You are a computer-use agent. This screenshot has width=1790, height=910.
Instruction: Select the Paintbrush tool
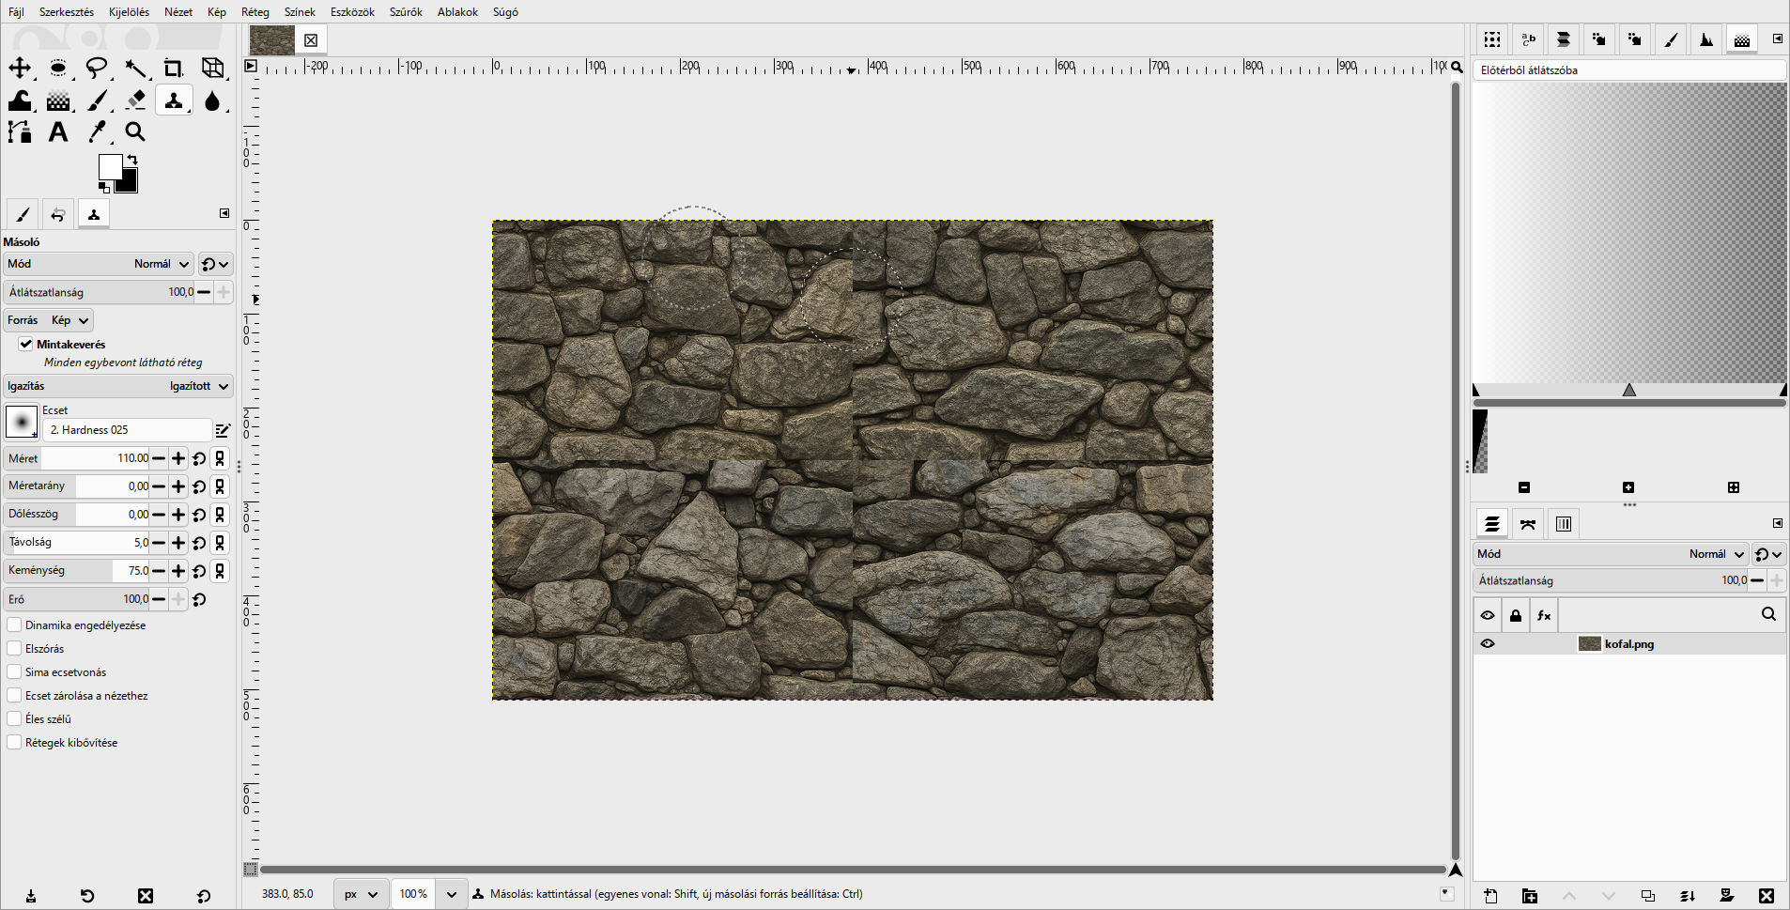point(97,100)
